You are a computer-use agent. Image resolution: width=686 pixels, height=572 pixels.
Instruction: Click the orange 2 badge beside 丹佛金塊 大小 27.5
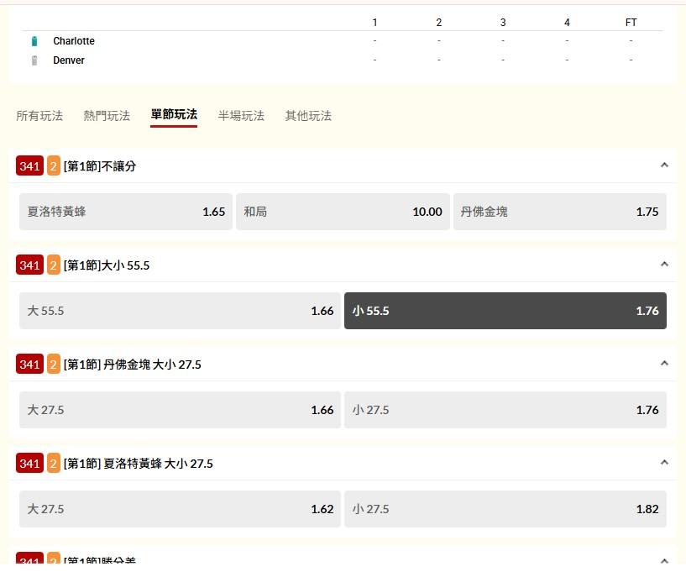pos(54,365)
